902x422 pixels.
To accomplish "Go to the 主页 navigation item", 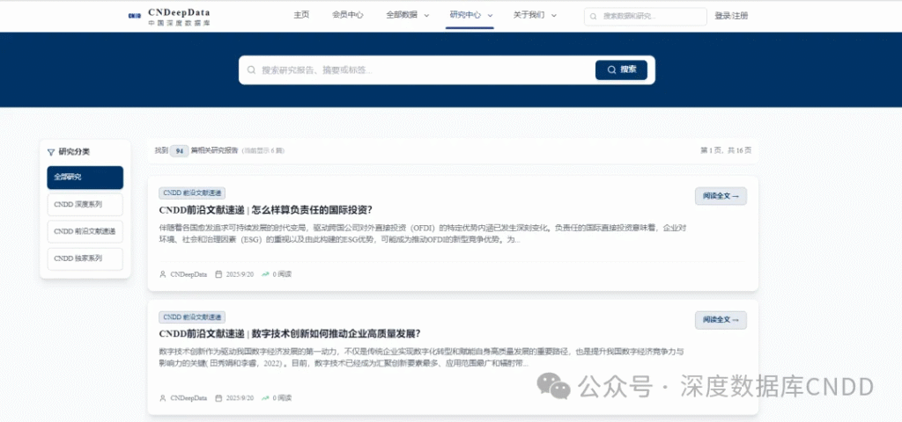I will click(301, 15).
